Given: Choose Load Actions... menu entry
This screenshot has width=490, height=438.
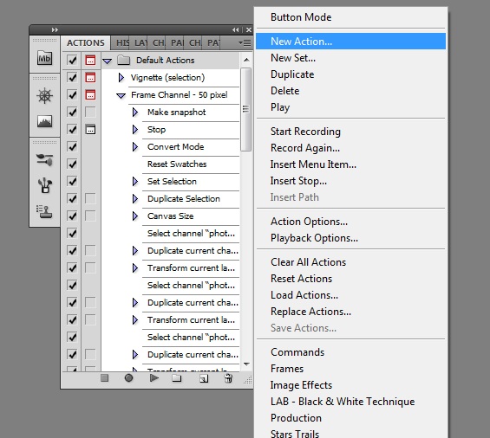Looking at the screenshot, I should (x=350, y=295).
